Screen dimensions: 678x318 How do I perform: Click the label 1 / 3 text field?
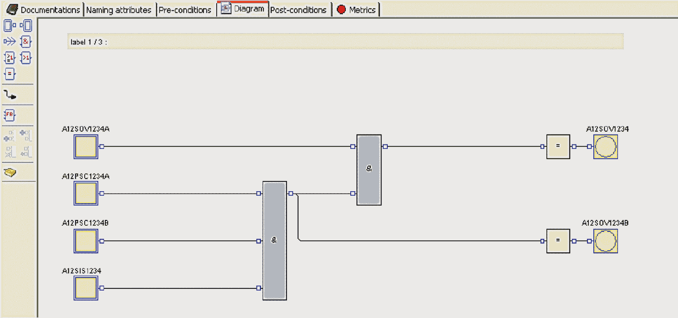tap(345, 42)
